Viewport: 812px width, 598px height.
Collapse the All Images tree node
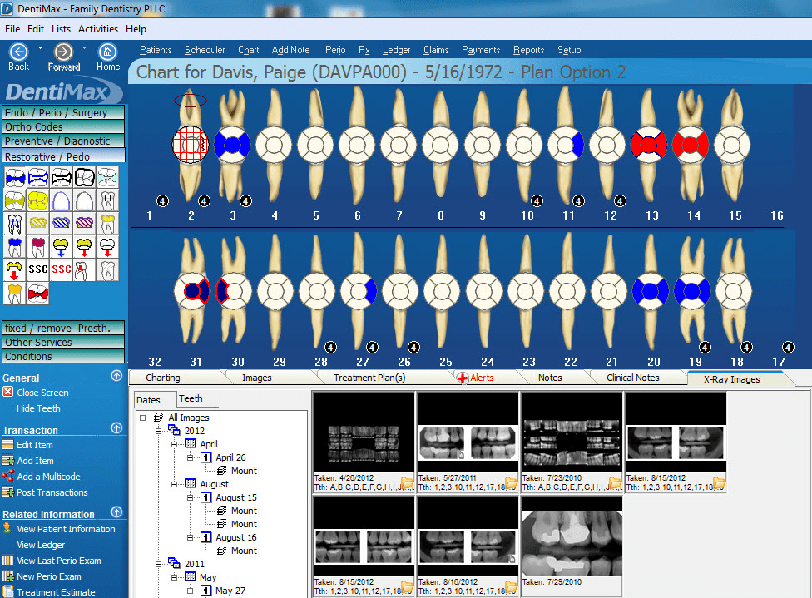pos(143,418)
